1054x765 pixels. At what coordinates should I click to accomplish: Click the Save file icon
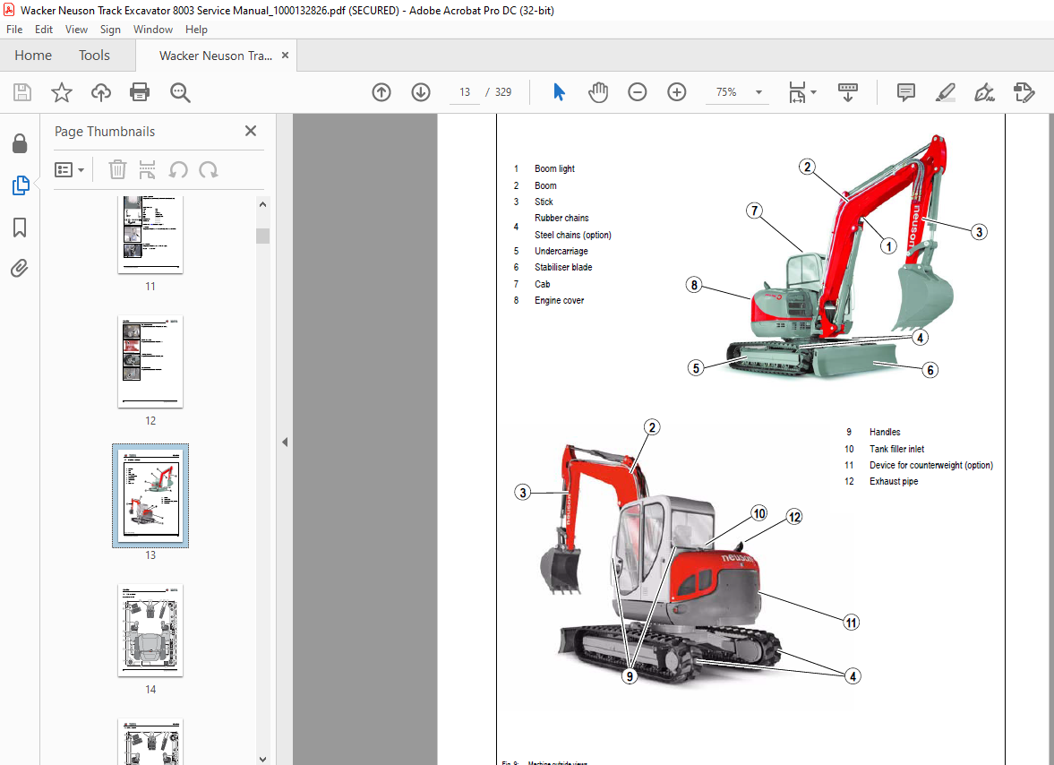22,92
